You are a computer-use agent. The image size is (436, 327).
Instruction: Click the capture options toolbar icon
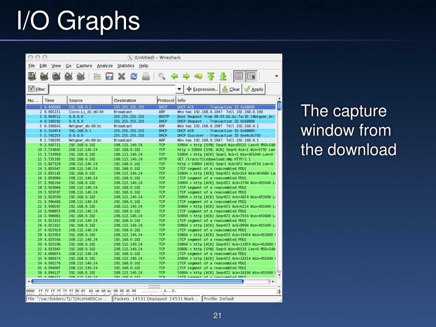click(44, 76)
